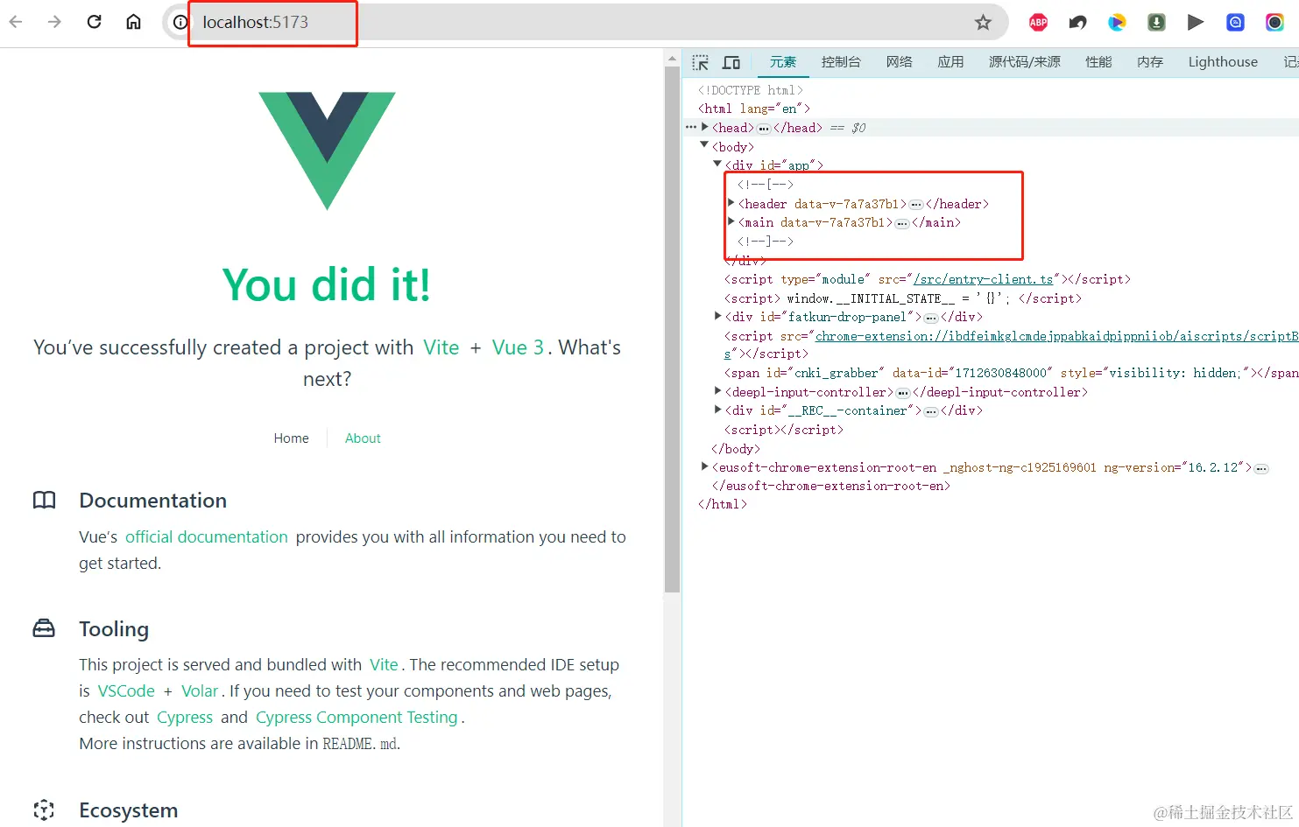Image resolution: width=1299 pixels, height=827 pixels.
Task: Switch to the 控制台 Console tab
Action: [841, 62]
